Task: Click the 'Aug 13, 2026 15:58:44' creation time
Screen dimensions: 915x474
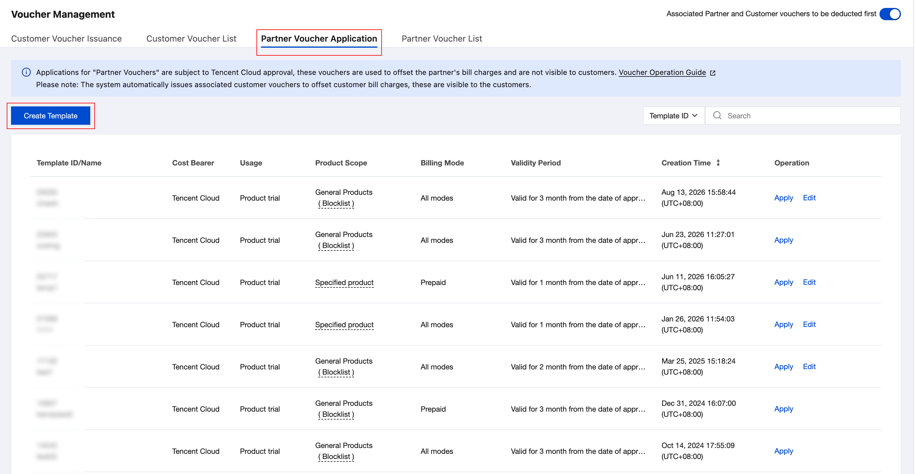Action: [698, 192]
